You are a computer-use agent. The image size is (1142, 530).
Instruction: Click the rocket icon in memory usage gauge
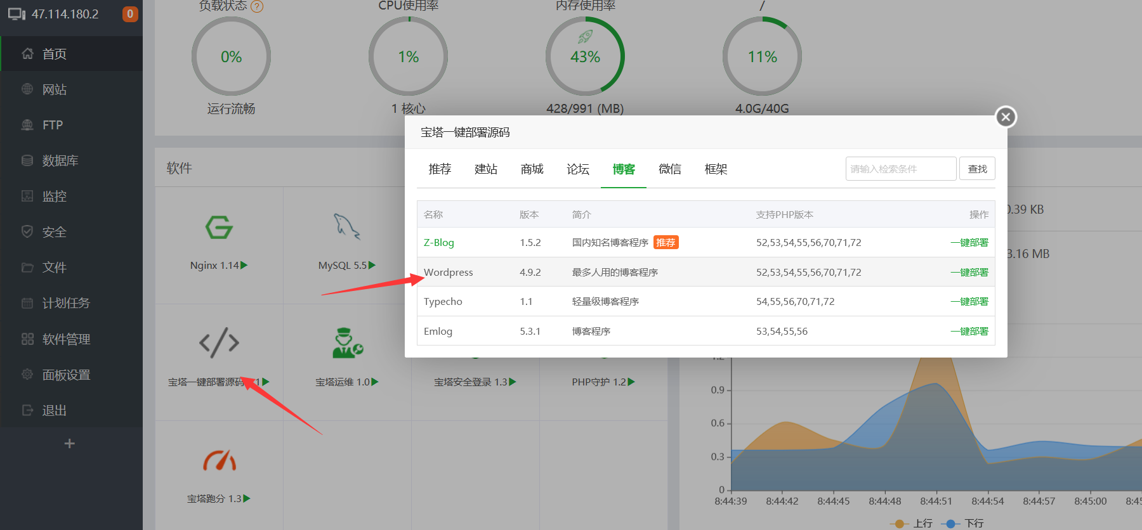pos(585,37)
